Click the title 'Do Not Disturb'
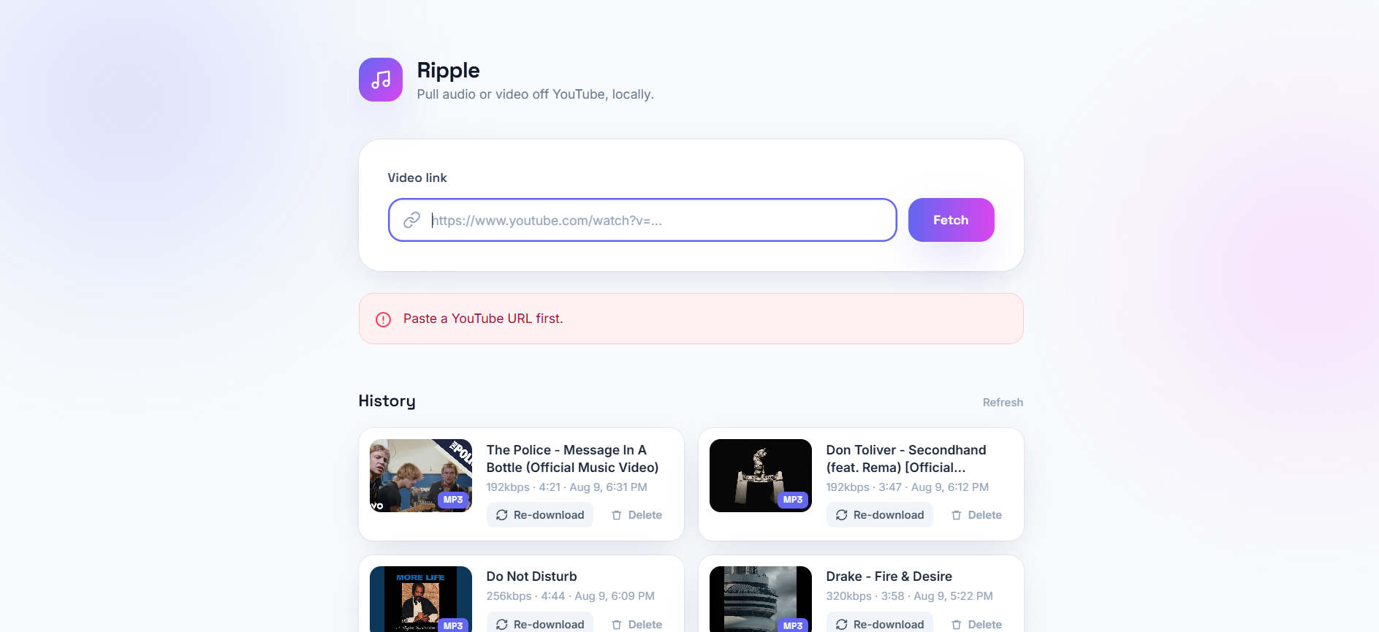The height and width of the screenshot is (632, 1379). [x=531, y=576]
